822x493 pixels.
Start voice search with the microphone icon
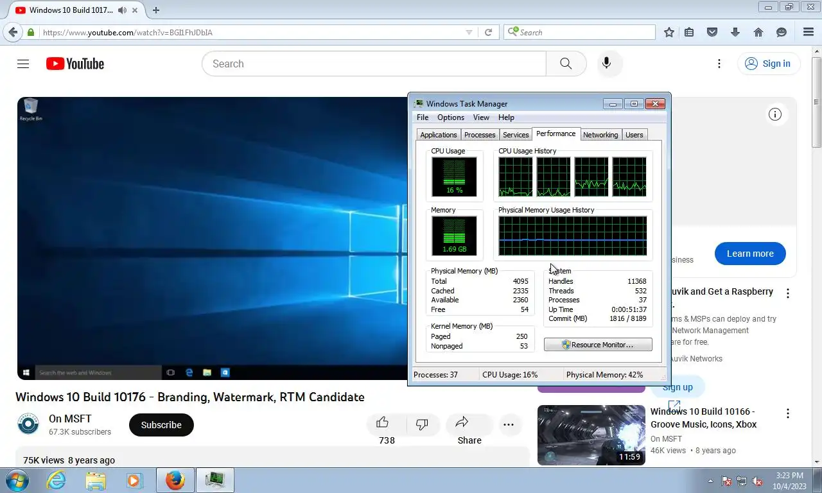click(x=606, y=64)
